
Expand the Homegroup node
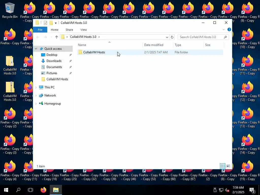pos(36,104)
